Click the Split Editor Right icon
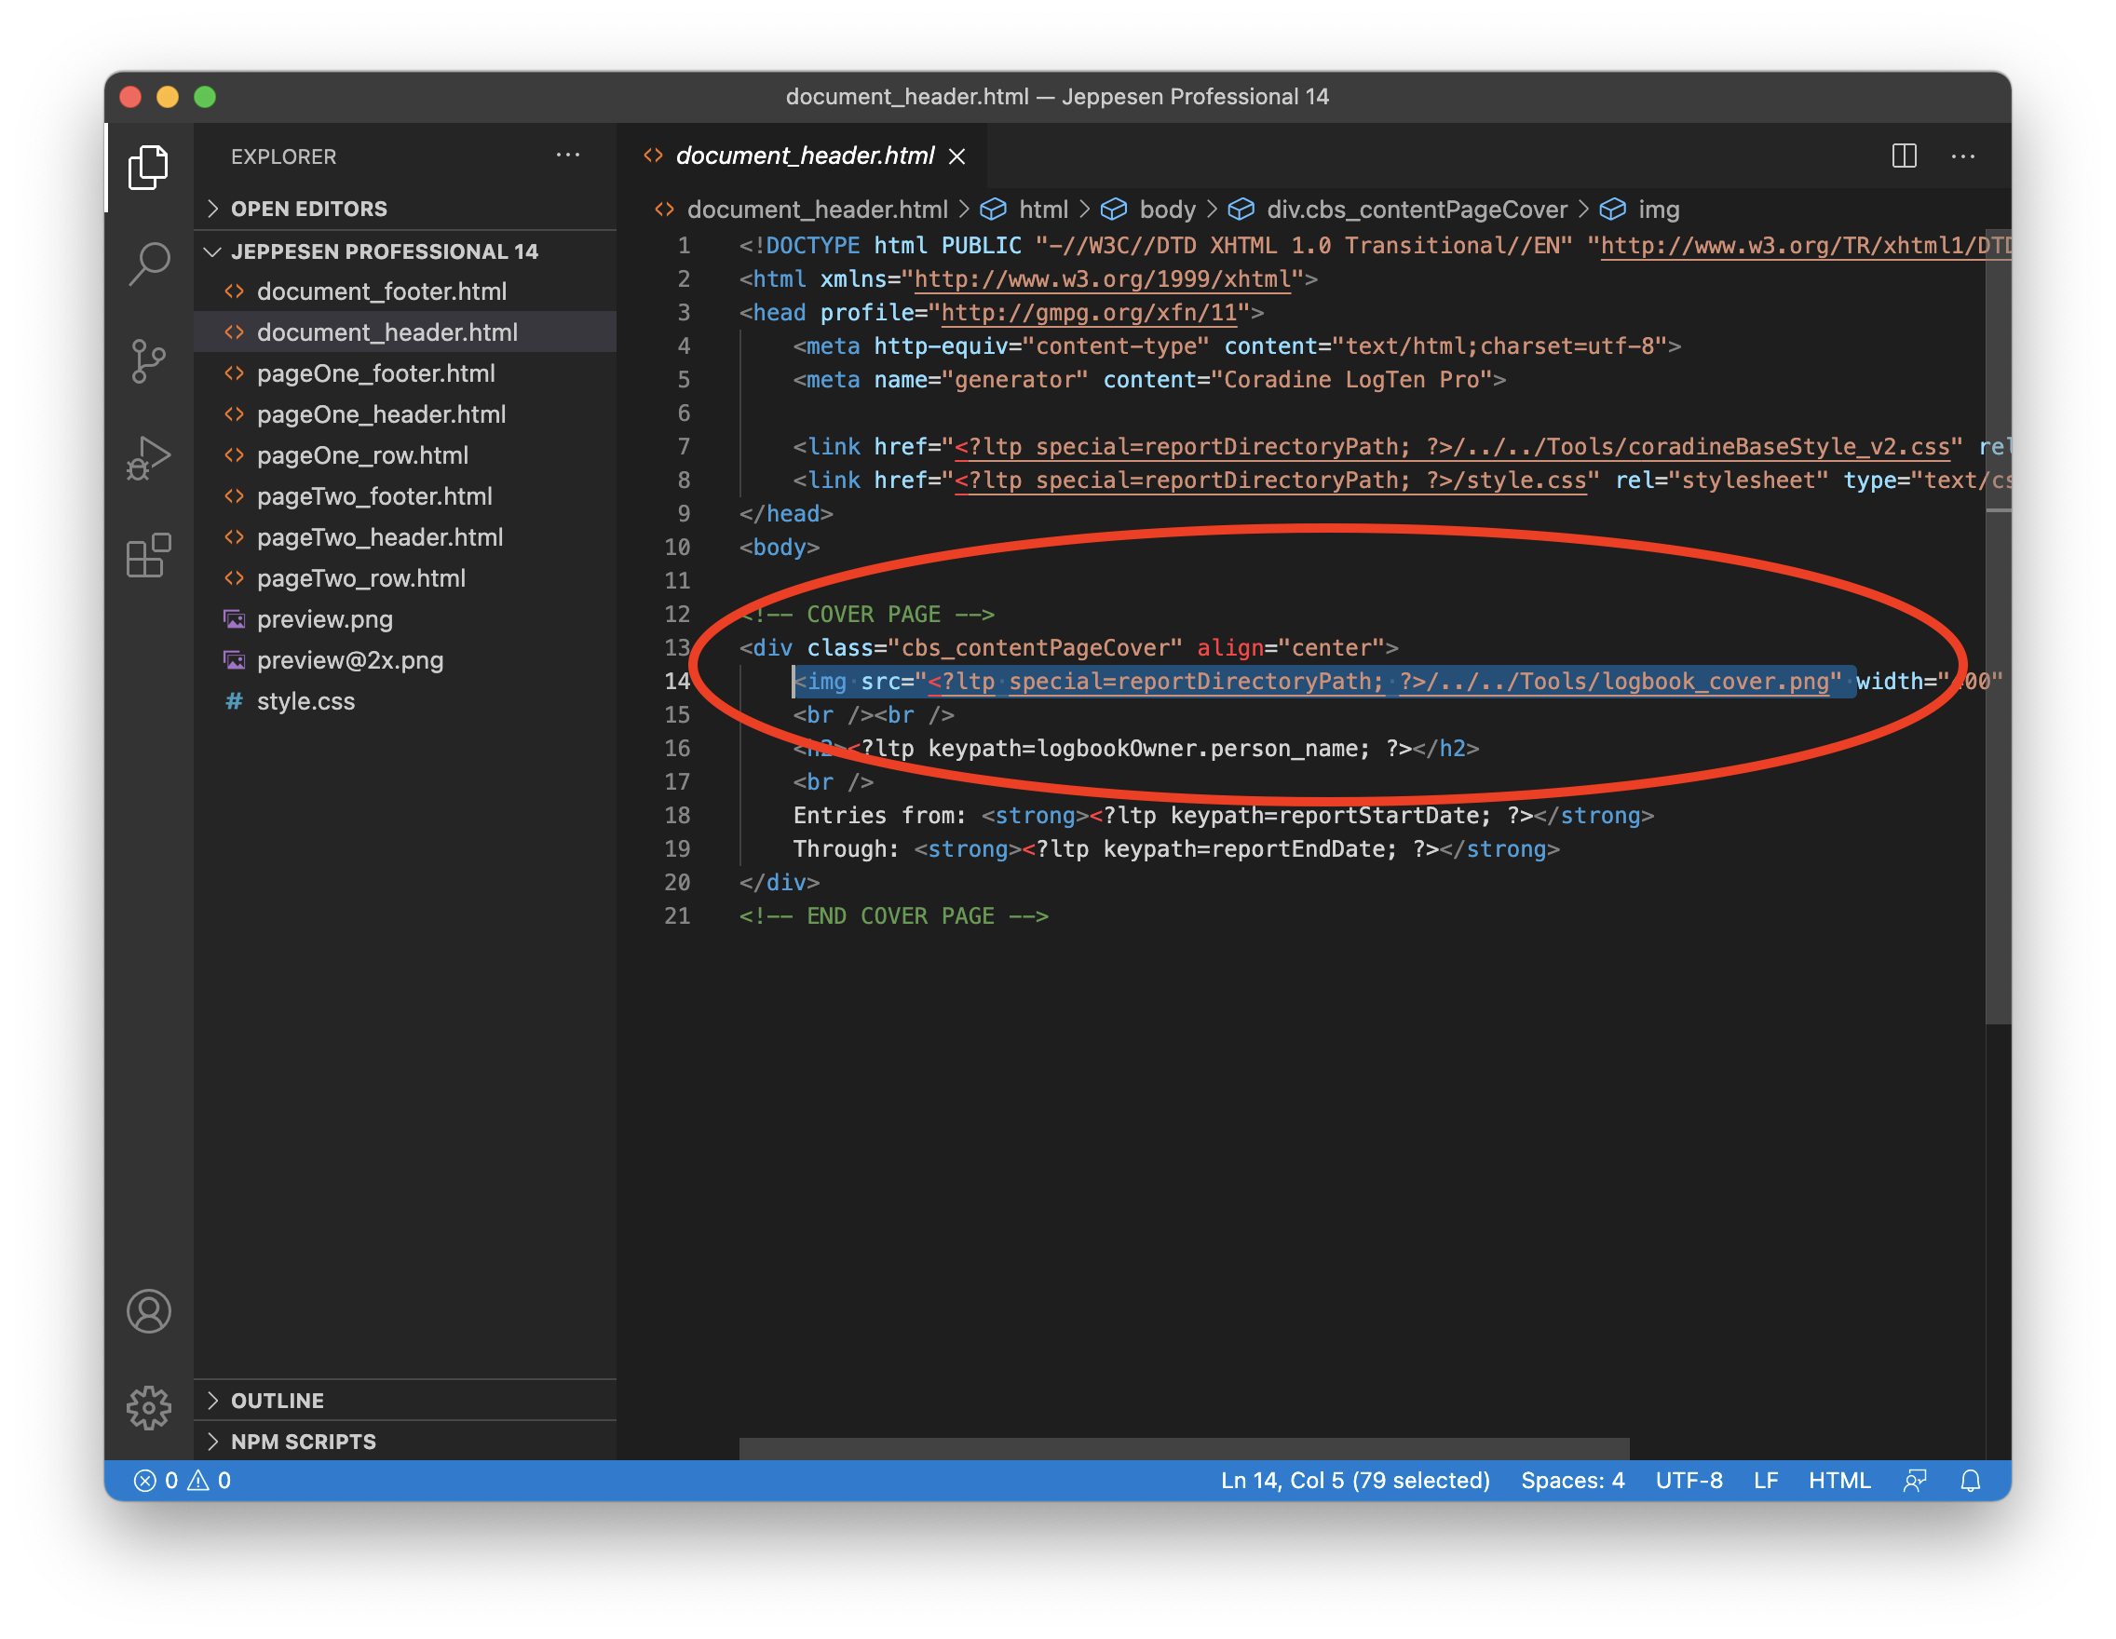The height and width of the screenshot is (1639, 2116). 1904,155
